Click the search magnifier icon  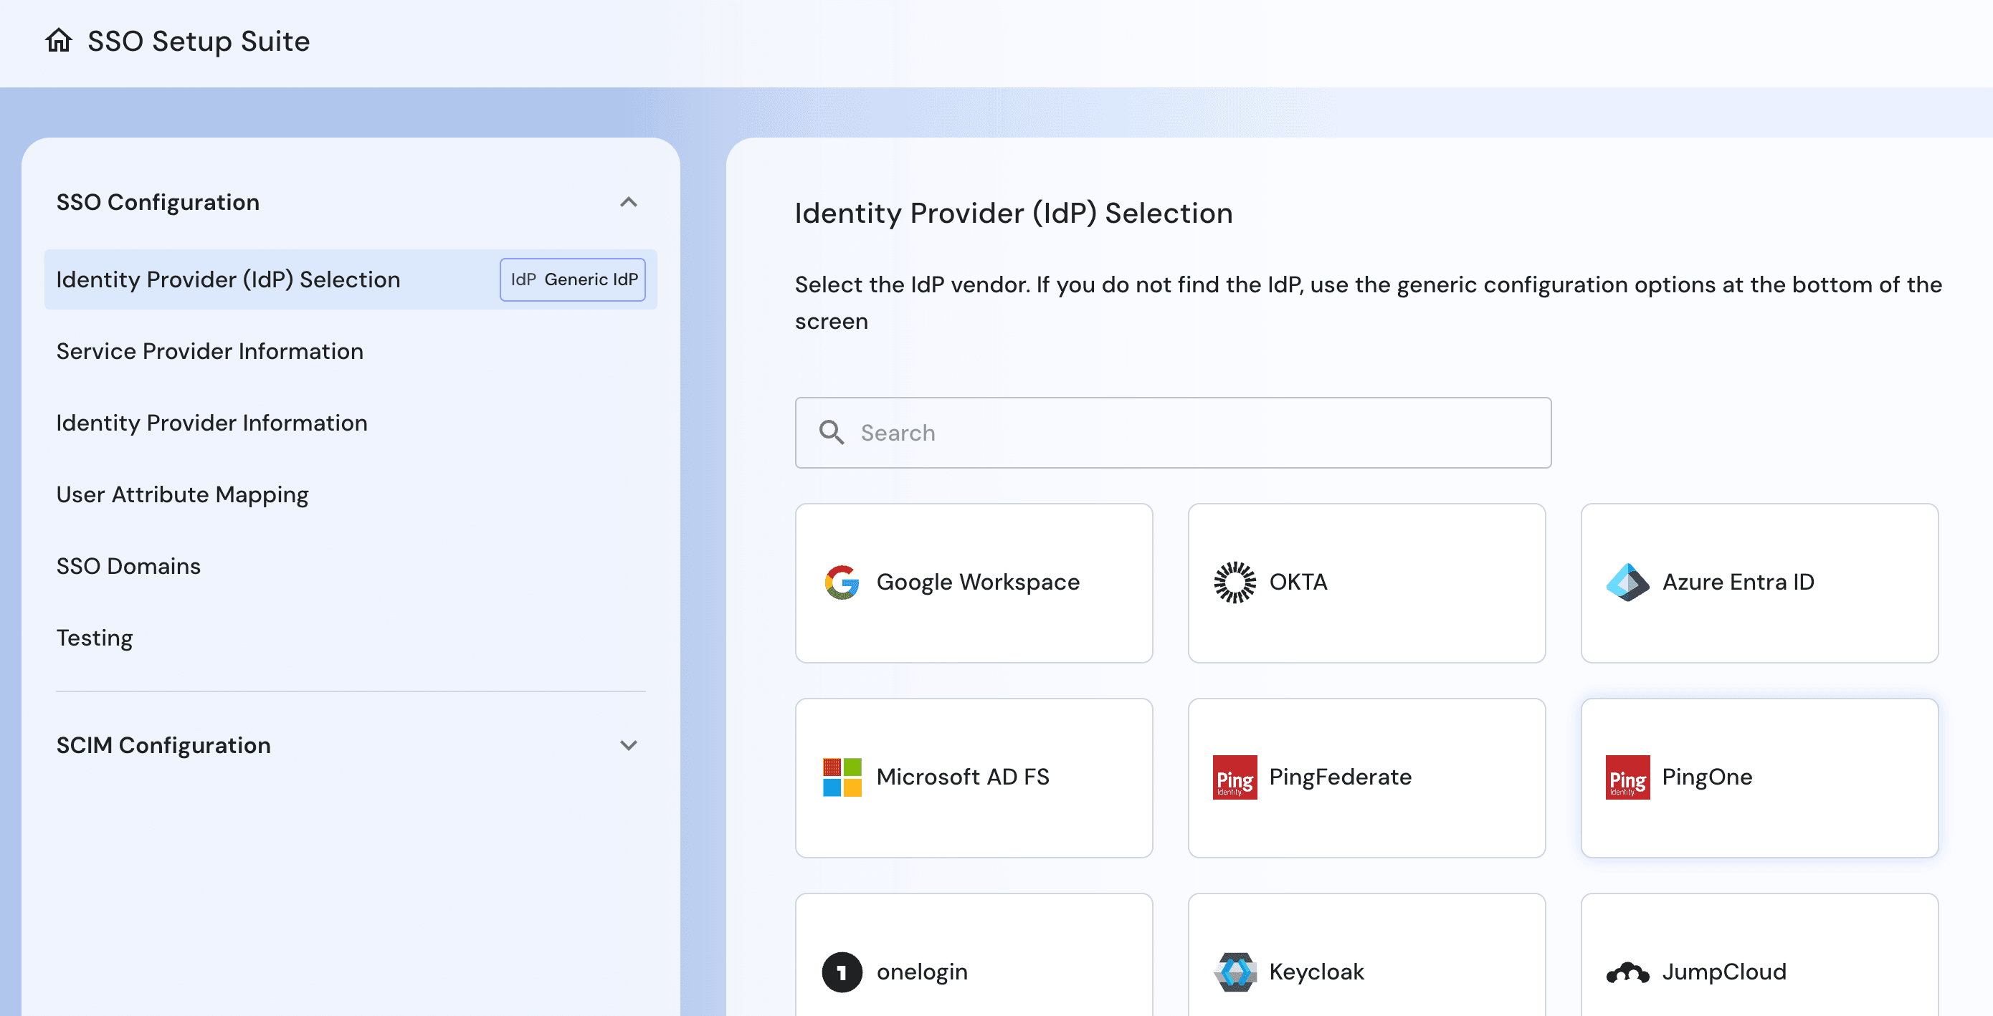(832, 432)
